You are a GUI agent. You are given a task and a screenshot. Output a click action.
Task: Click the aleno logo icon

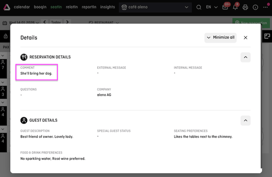[7, 7]
